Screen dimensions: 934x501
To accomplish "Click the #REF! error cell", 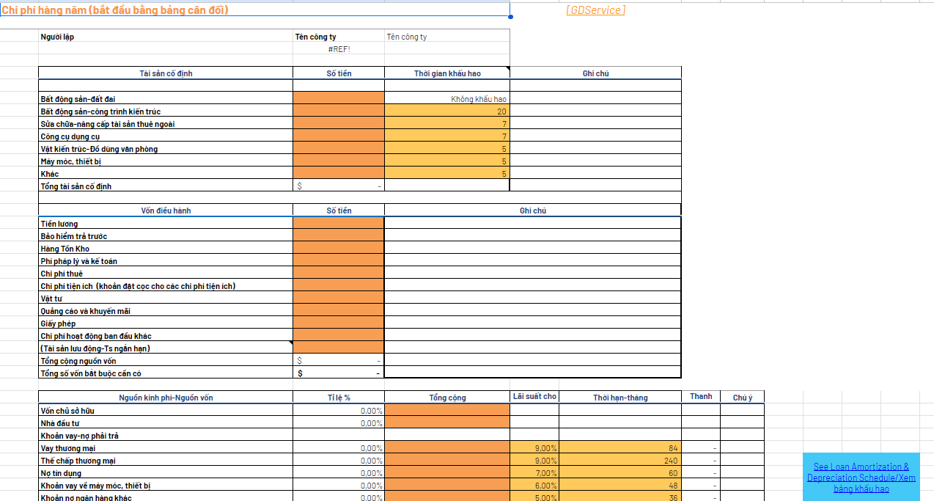I will click(x=338, y=49).
